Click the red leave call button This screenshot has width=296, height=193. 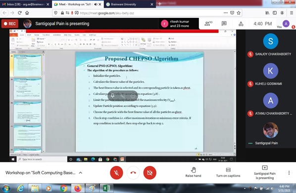[133, 173]
